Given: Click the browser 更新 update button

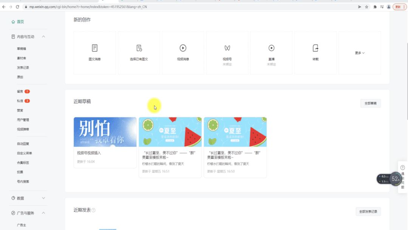Looking at the screenshot, I should [400, 7].
